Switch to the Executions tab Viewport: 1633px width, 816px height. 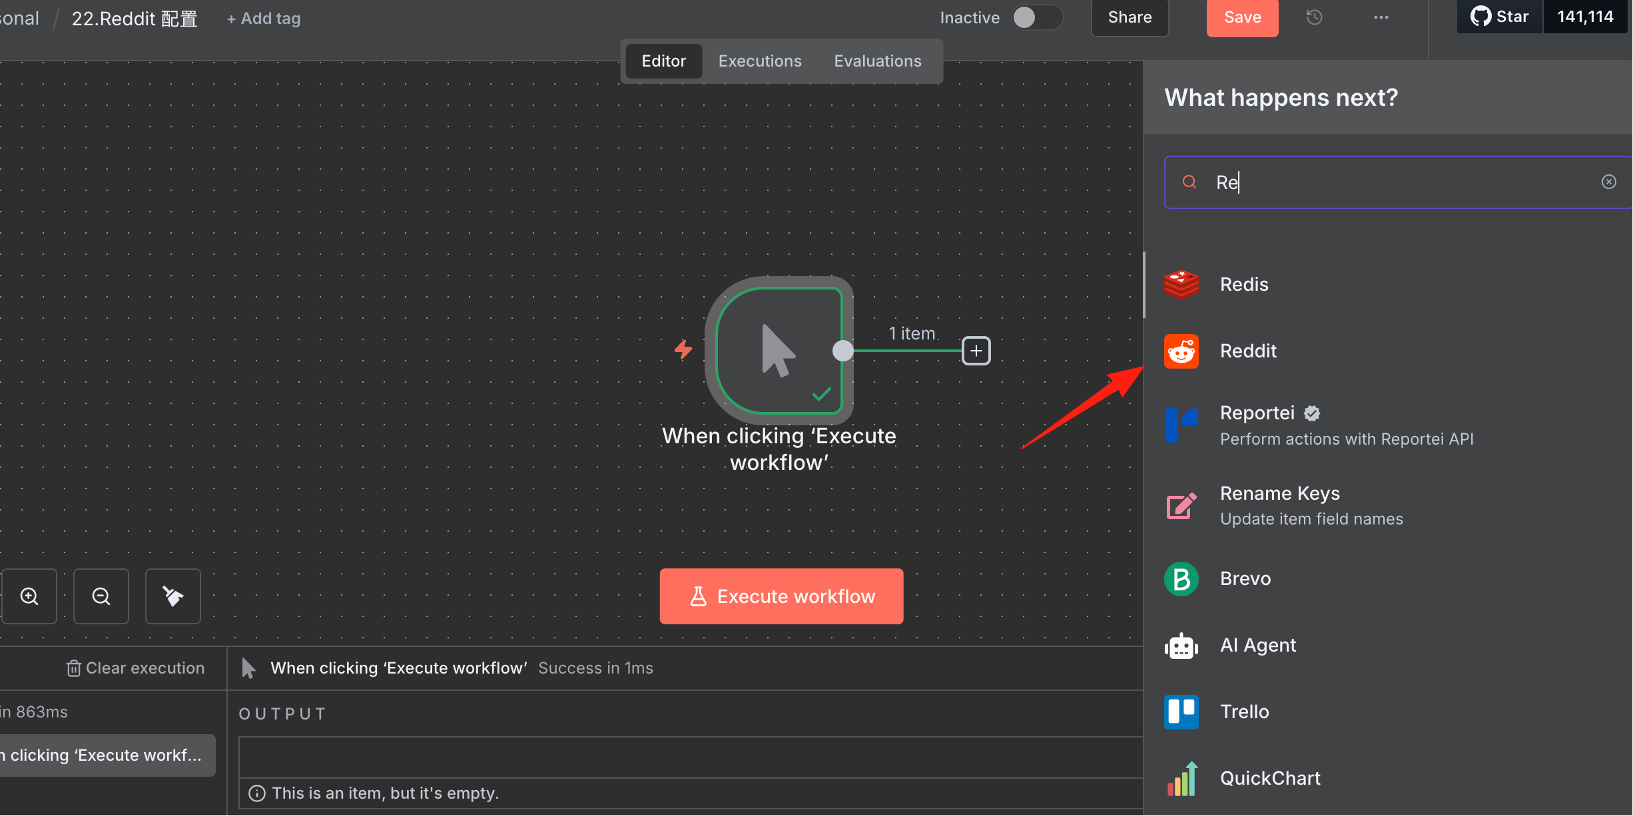pos(760,61)
